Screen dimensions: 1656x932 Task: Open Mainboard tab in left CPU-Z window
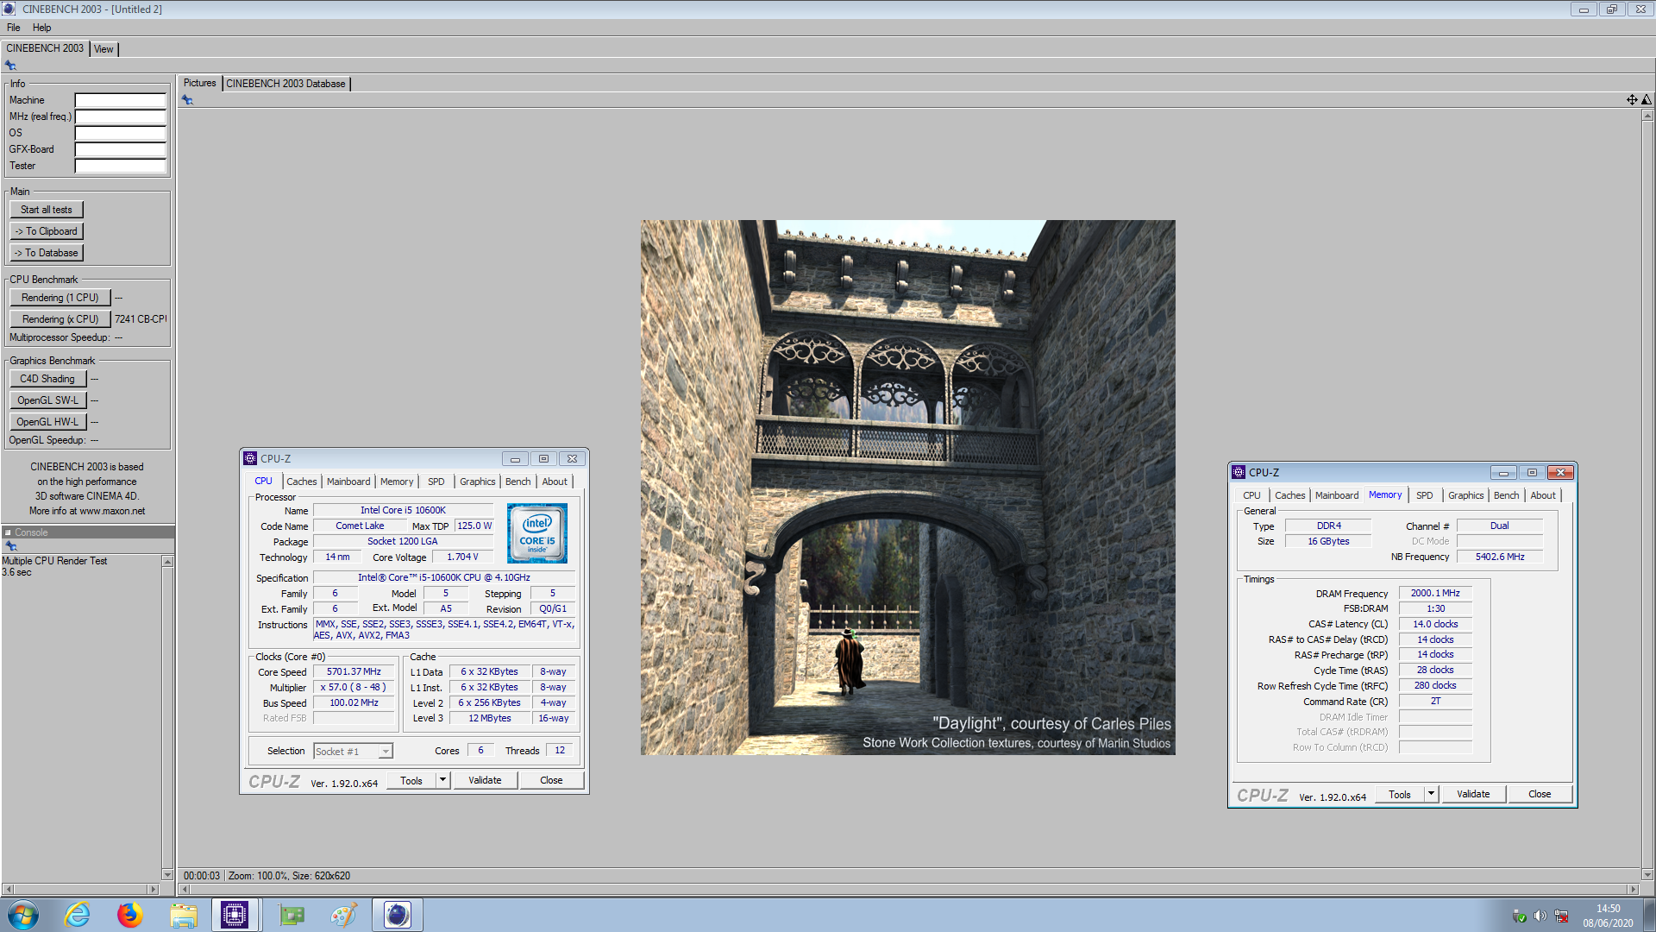348,482
